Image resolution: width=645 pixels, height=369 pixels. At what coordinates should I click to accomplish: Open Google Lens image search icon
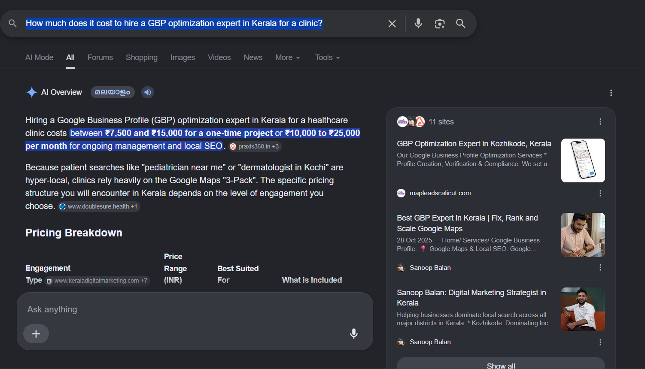[x=439, y=24]
